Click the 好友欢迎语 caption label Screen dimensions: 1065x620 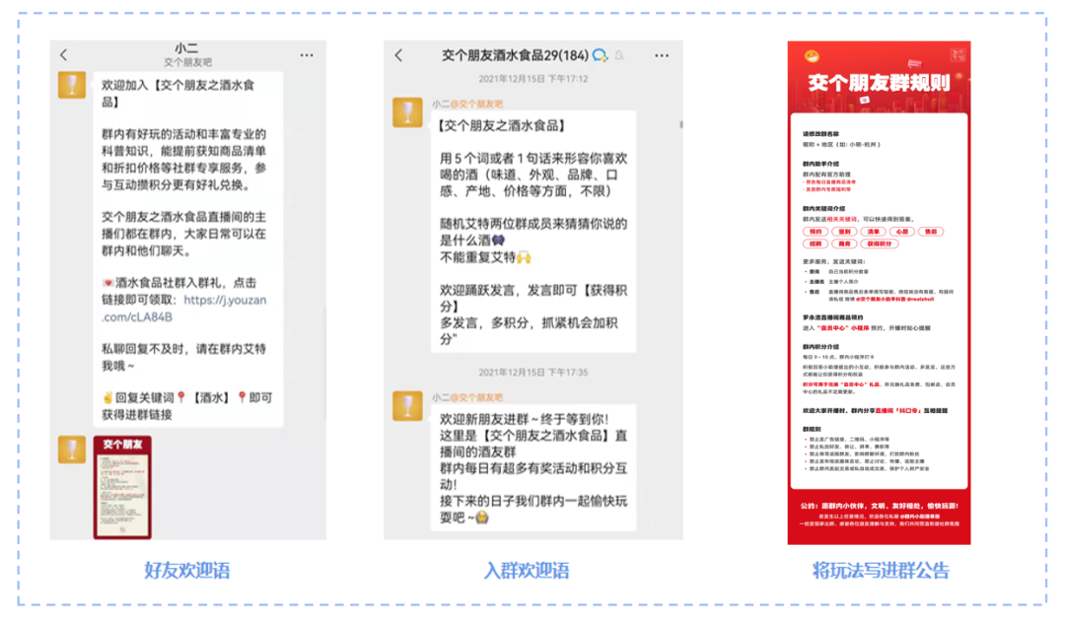[x=186, y=570]
